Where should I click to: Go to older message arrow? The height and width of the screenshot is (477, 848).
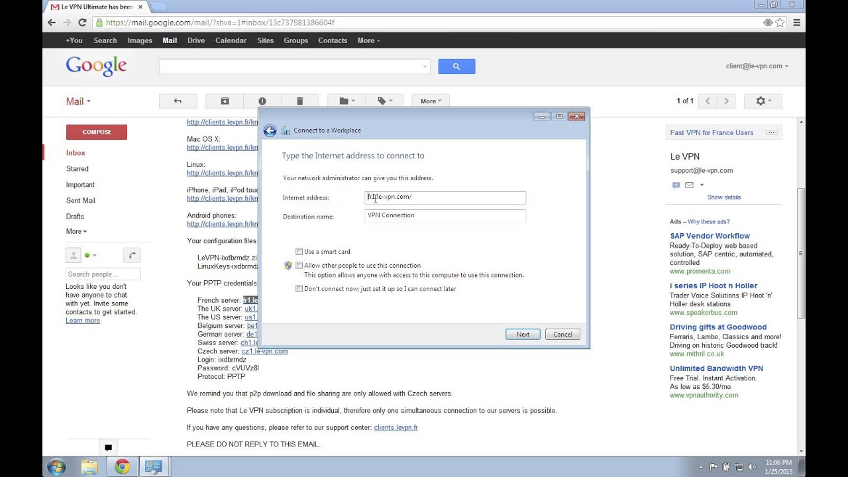pos(726,101)
